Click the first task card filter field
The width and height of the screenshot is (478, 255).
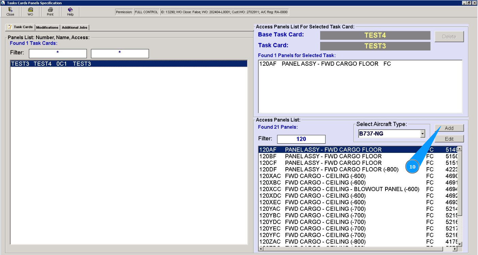[x=58, y=53]
